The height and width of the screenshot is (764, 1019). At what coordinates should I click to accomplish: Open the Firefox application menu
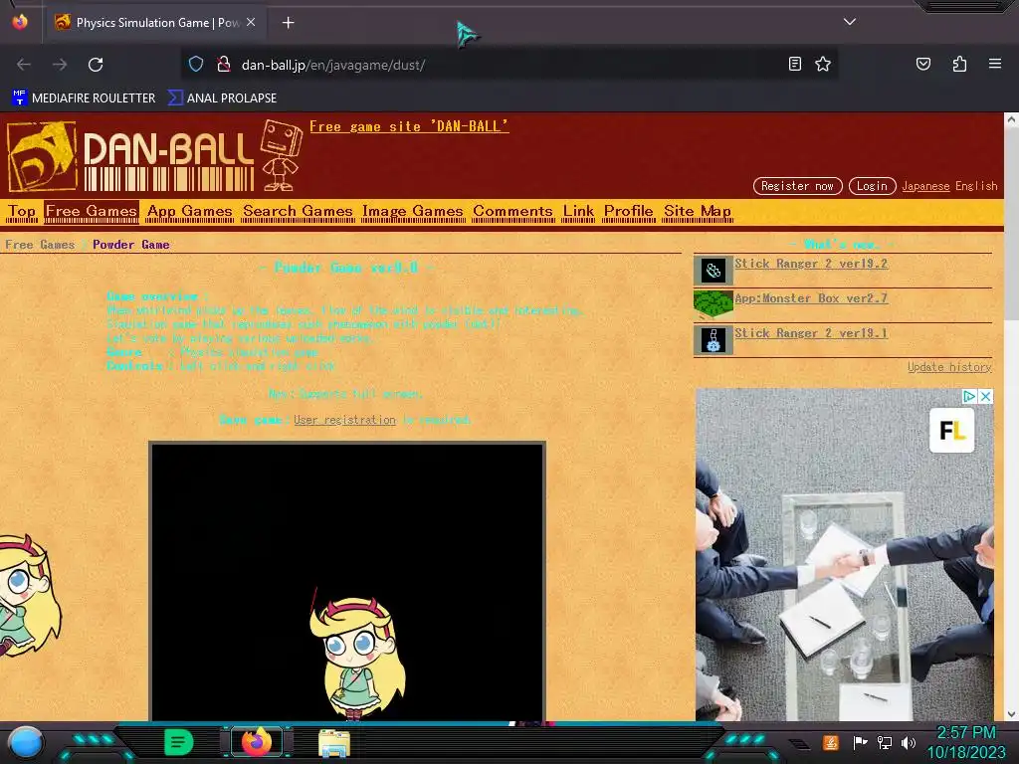994,64
